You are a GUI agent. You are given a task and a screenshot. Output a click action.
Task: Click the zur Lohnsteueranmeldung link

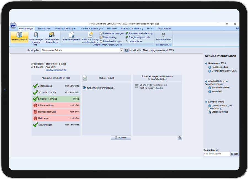100,88
